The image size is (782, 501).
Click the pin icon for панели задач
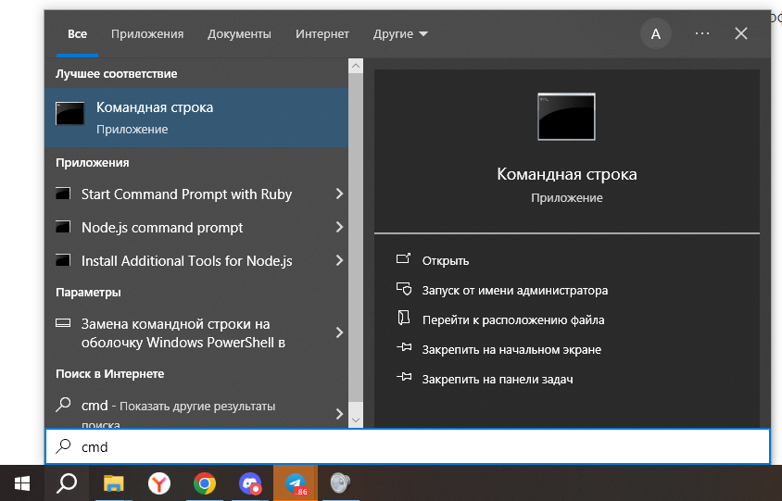(404, 377)
